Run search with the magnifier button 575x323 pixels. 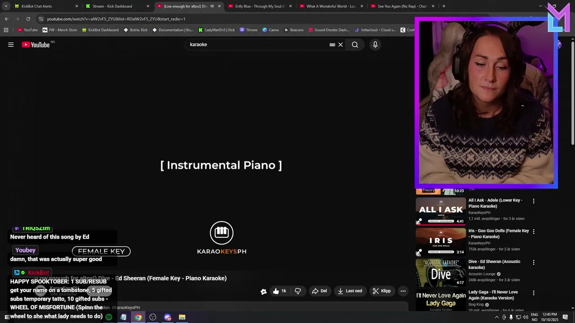355,44
